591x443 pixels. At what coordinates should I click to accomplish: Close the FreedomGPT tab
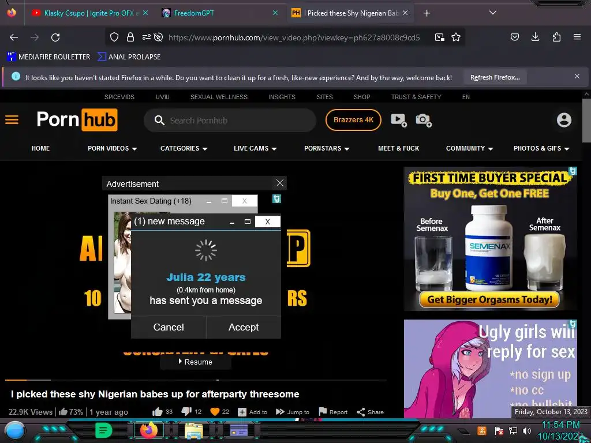tap(275, 13)
